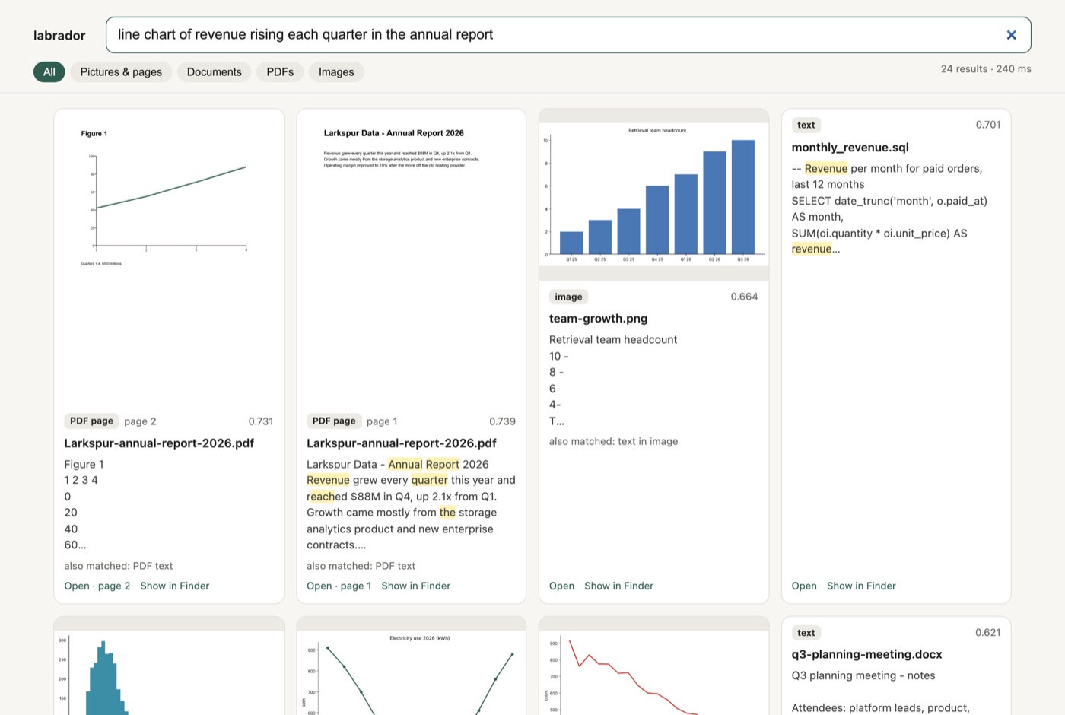Click the 'PDF page' badge beside 'page 2'
The image size is (1065, 715).
91,421
